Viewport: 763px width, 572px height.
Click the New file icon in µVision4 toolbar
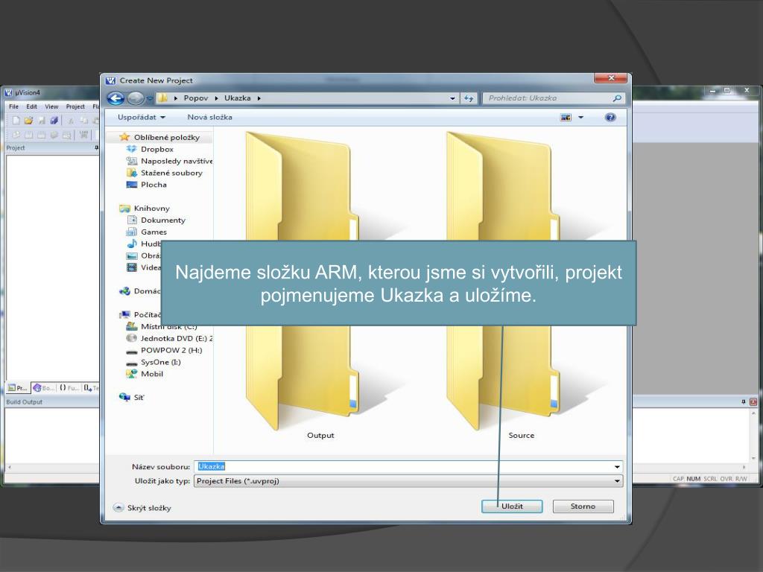click(x=16, y=120)
